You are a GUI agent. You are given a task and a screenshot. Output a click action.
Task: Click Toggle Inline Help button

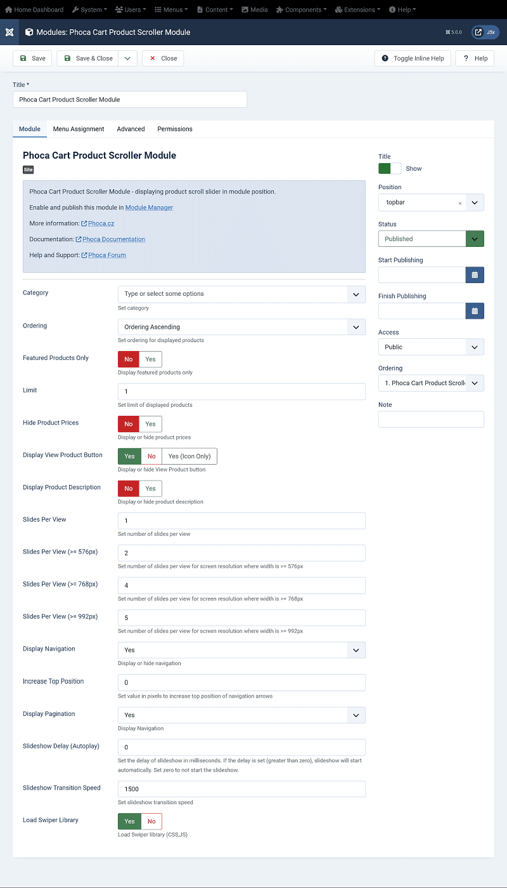tap(413, 58)
